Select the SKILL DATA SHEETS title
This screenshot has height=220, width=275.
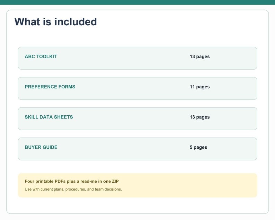(x=49, y=117)
